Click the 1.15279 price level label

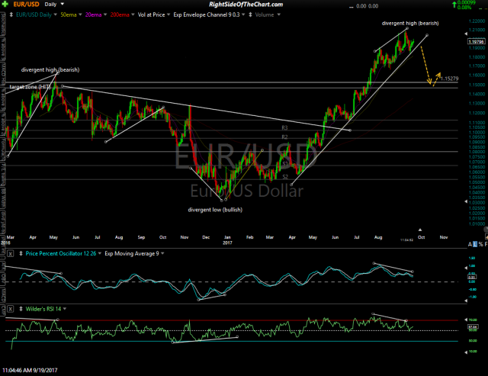(x=449, y=79)
